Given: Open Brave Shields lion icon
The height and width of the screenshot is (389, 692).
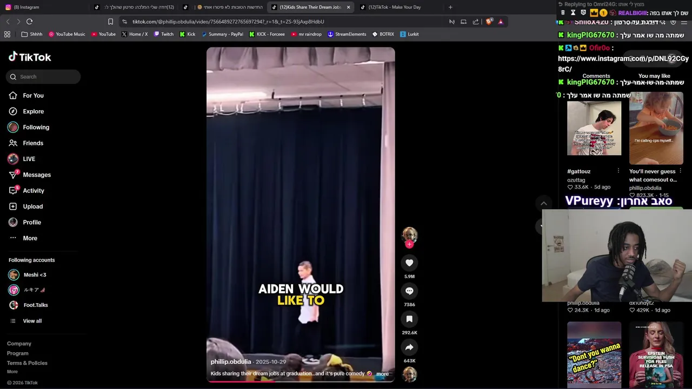Looking at the screenshot, I should pos(489,22).
